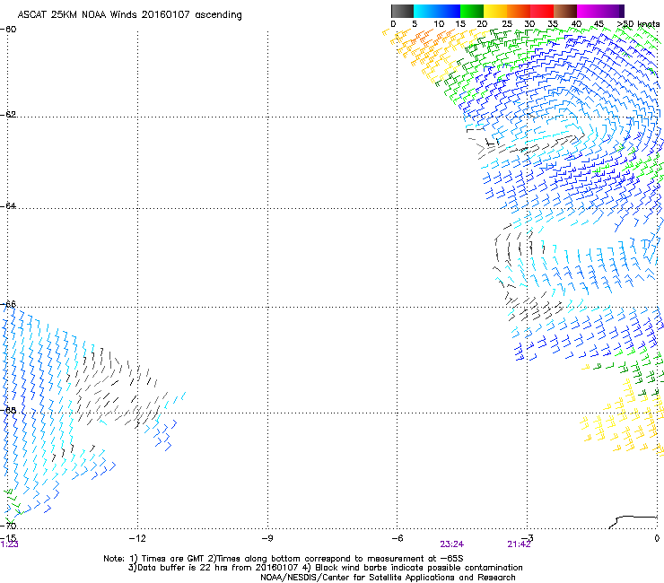Select the longitude axis label '-12'
The height and width of the screenshot is (583, 664).
pyautogui.click(x=137, y=538)
